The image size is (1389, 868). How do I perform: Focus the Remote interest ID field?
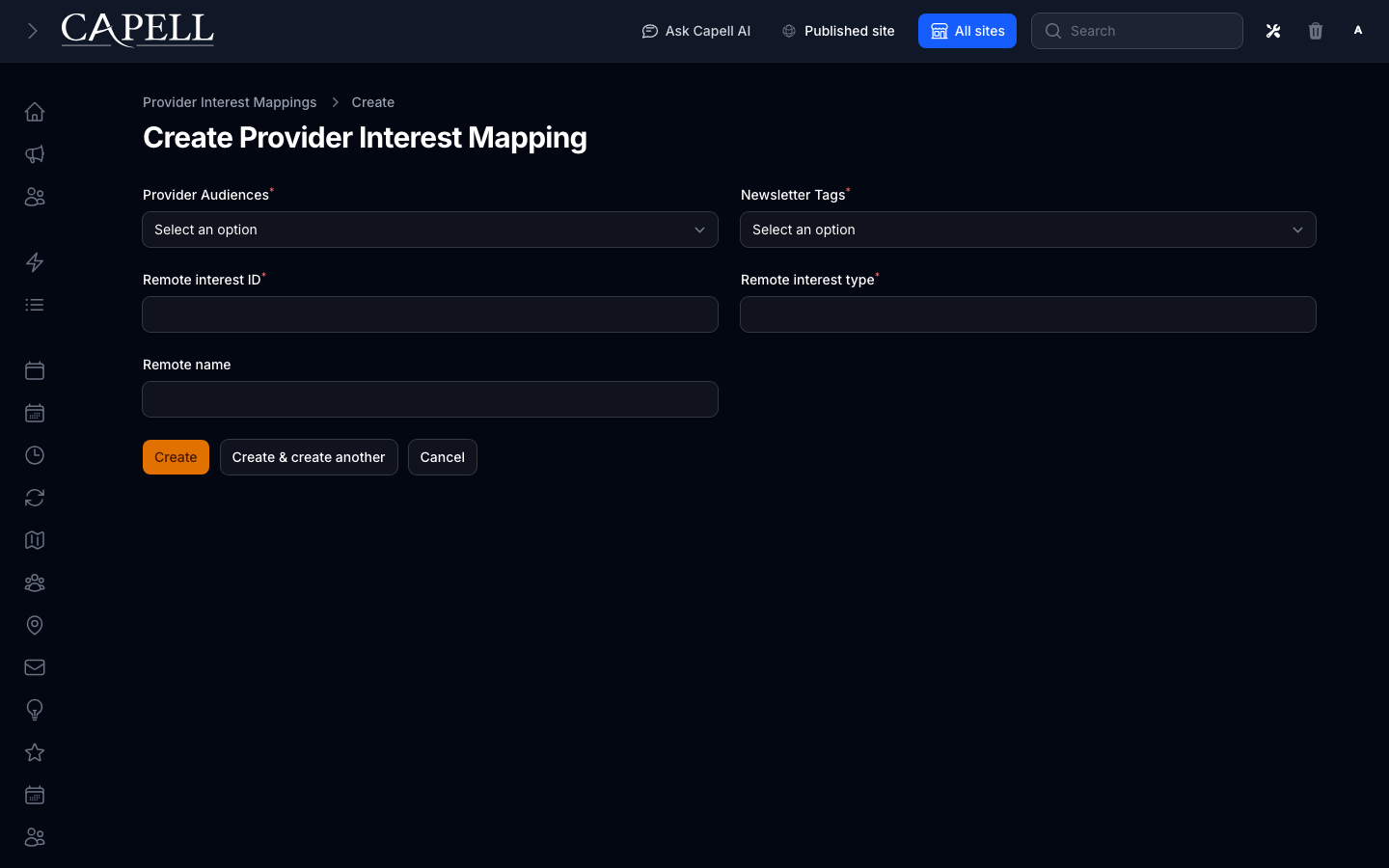click(430, 314)
